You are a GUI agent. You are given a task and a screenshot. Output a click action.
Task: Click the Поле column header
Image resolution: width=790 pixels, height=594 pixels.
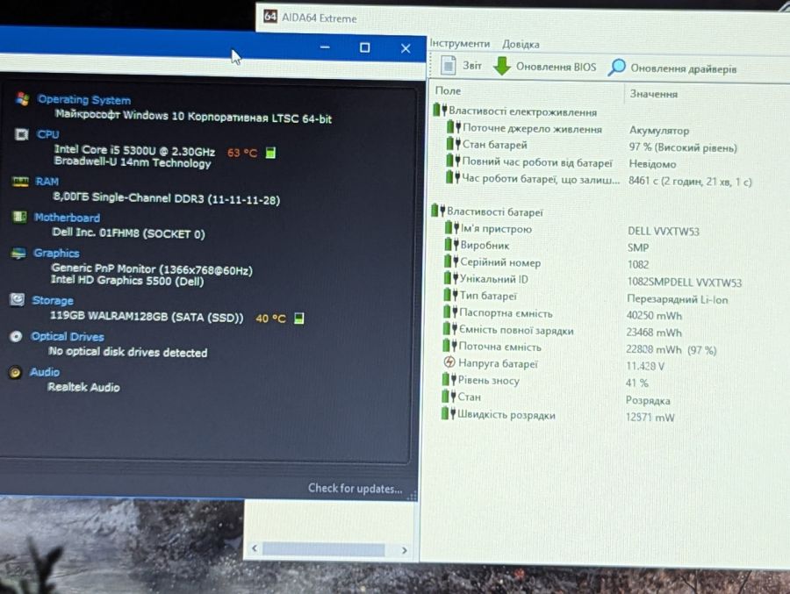click(x=448, y=90)
